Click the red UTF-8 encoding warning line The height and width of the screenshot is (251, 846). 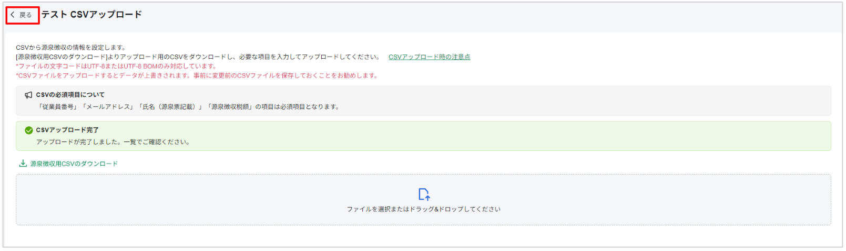(x=116, y=66)
